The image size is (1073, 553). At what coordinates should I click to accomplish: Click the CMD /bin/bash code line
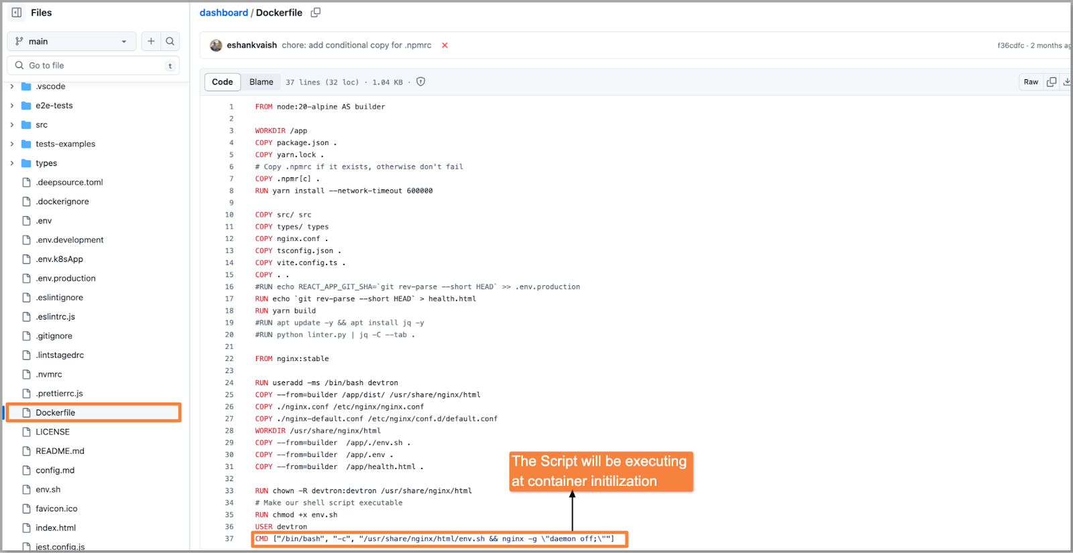tap(435, 539)
